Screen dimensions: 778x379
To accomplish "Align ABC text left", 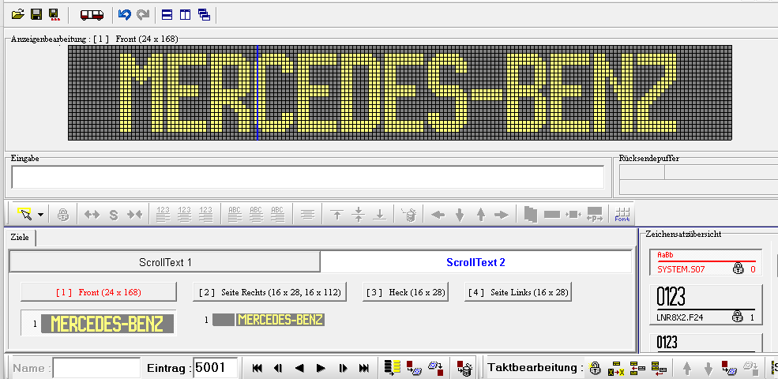I will pyautogui.click(x=235, y=214).
